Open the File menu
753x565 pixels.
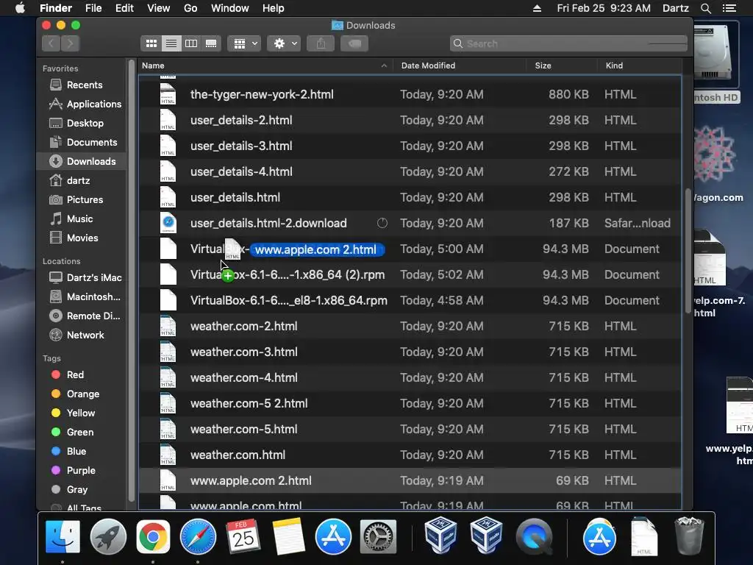click(x=93, y=8)
